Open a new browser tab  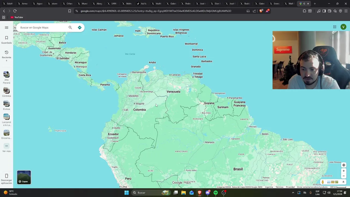[x=315, y=4]
